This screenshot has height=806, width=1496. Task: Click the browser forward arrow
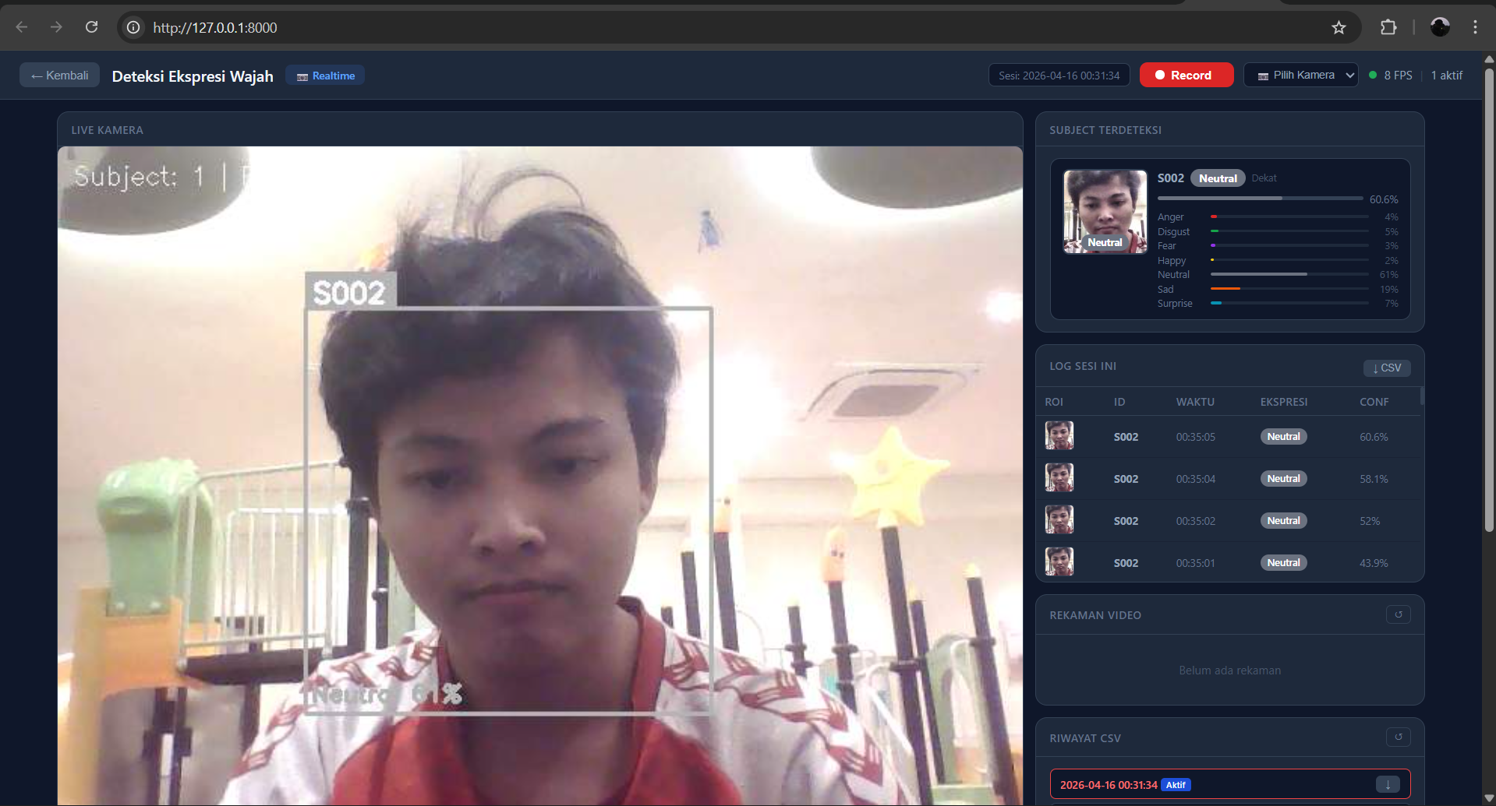click(56, 27)
